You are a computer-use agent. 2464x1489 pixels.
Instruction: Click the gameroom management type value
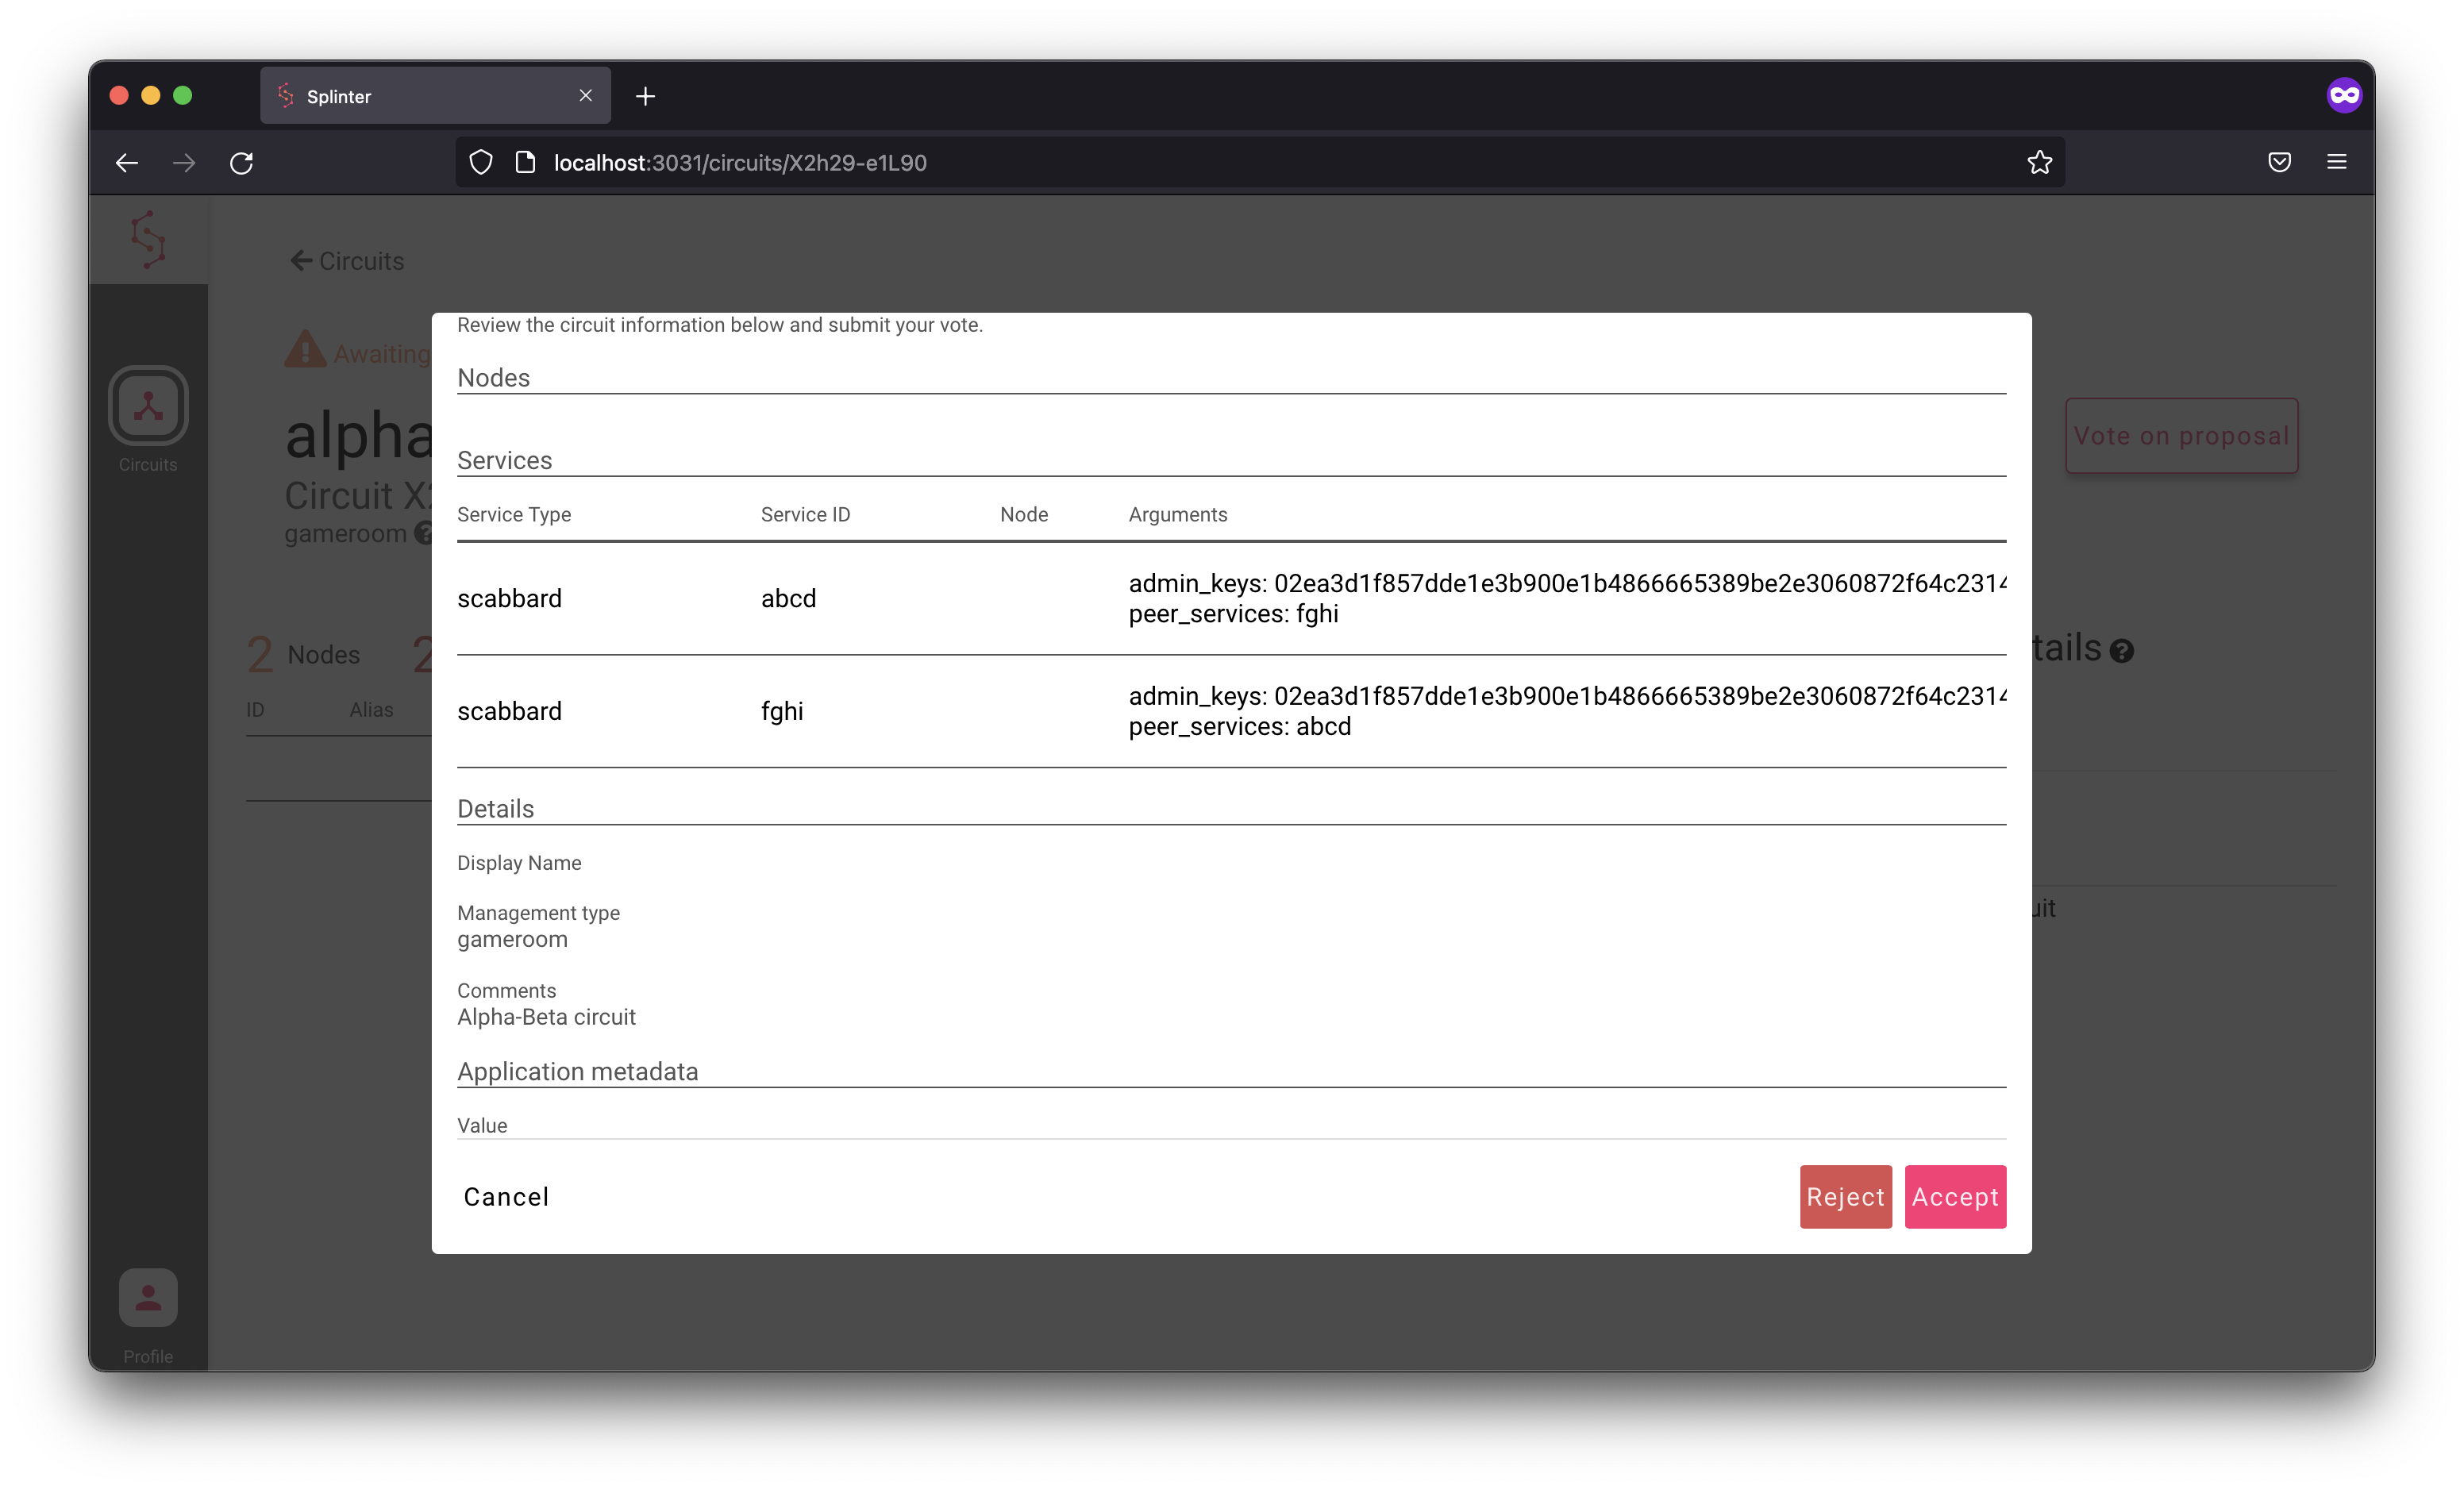[x=512, y=939]
